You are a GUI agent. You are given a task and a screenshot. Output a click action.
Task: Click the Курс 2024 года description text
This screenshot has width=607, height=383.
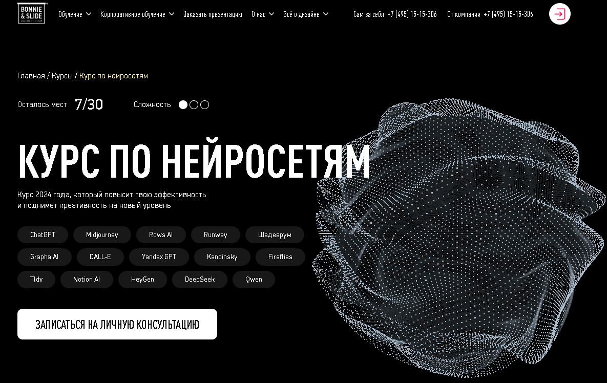tap(112, 200)
